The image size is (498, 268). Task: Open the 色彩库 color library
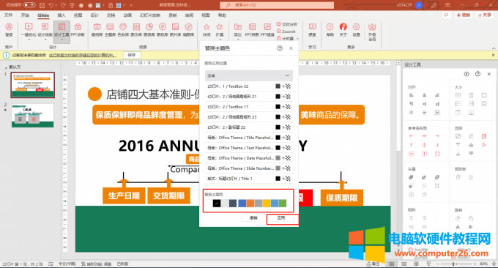123,30
